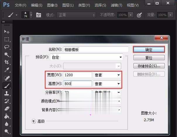Select the Move tool
The image size is (177, 137).
pos(7,32)
